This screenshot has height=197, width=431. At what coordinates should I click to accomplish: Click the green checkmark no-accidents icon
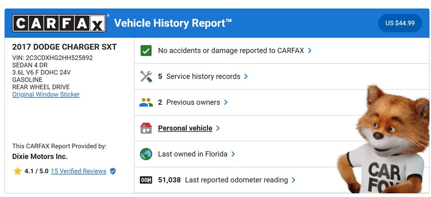click(146, 51)
